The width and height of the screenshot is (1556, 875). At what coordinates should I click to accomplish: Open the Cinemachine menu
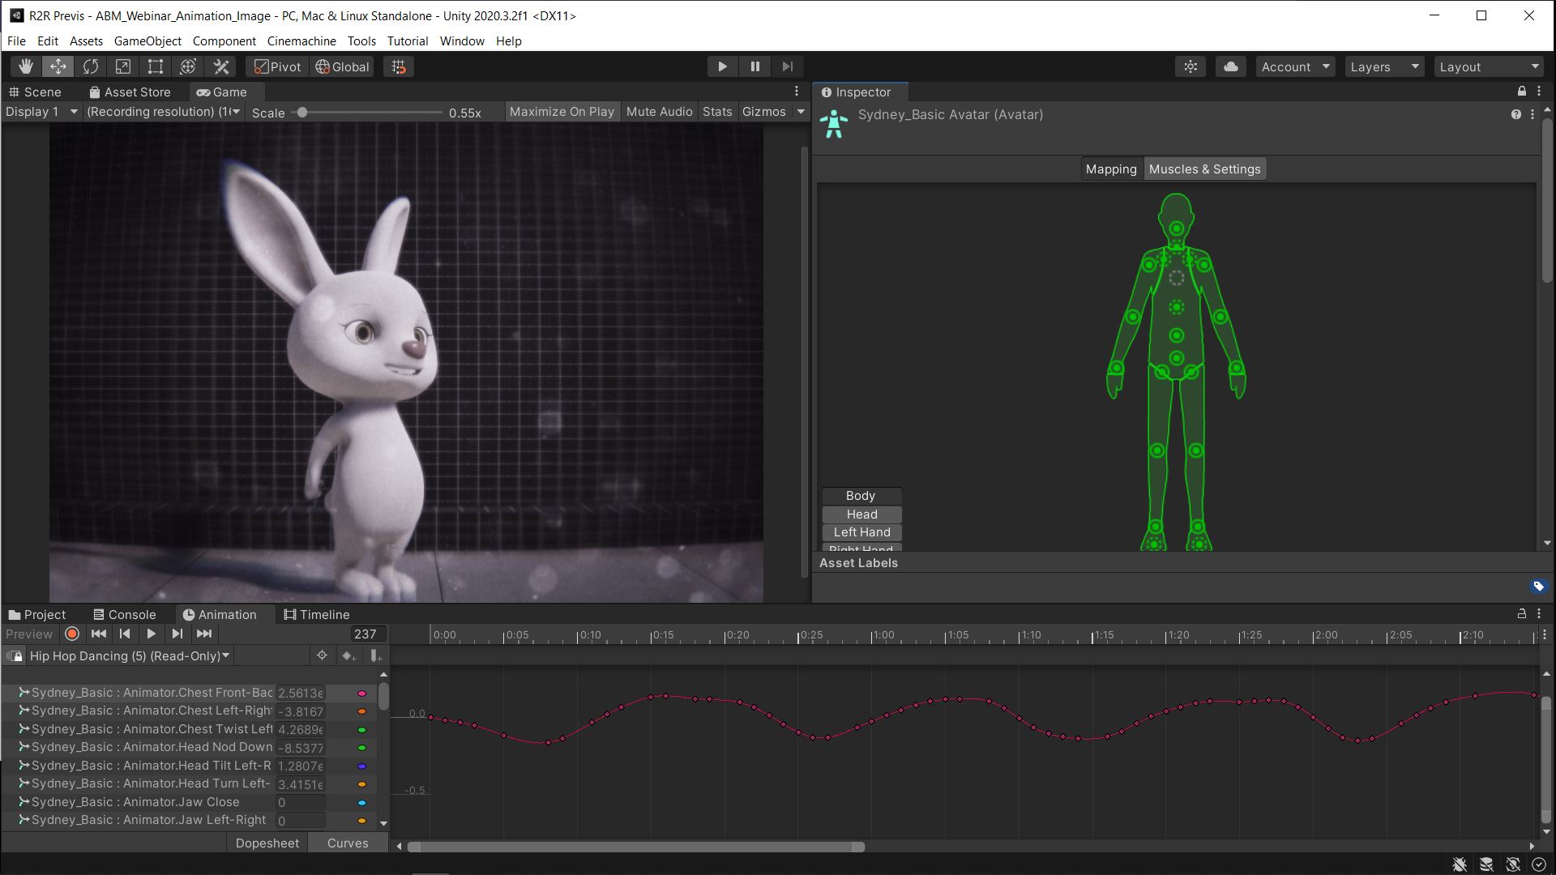pyautogui.click(x=301, y=41)
